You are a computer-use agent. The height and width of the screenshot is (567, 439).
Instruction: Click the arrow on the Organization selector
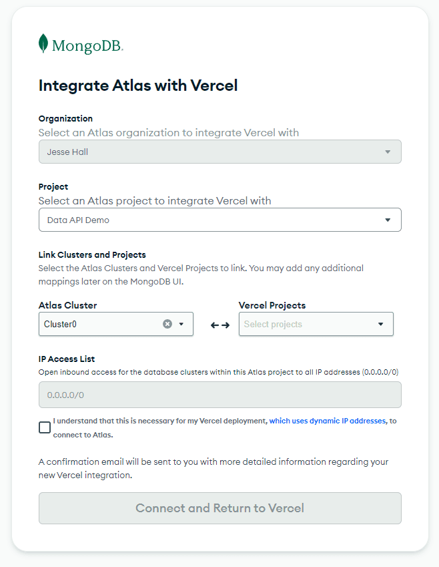(x=388, y=152)
